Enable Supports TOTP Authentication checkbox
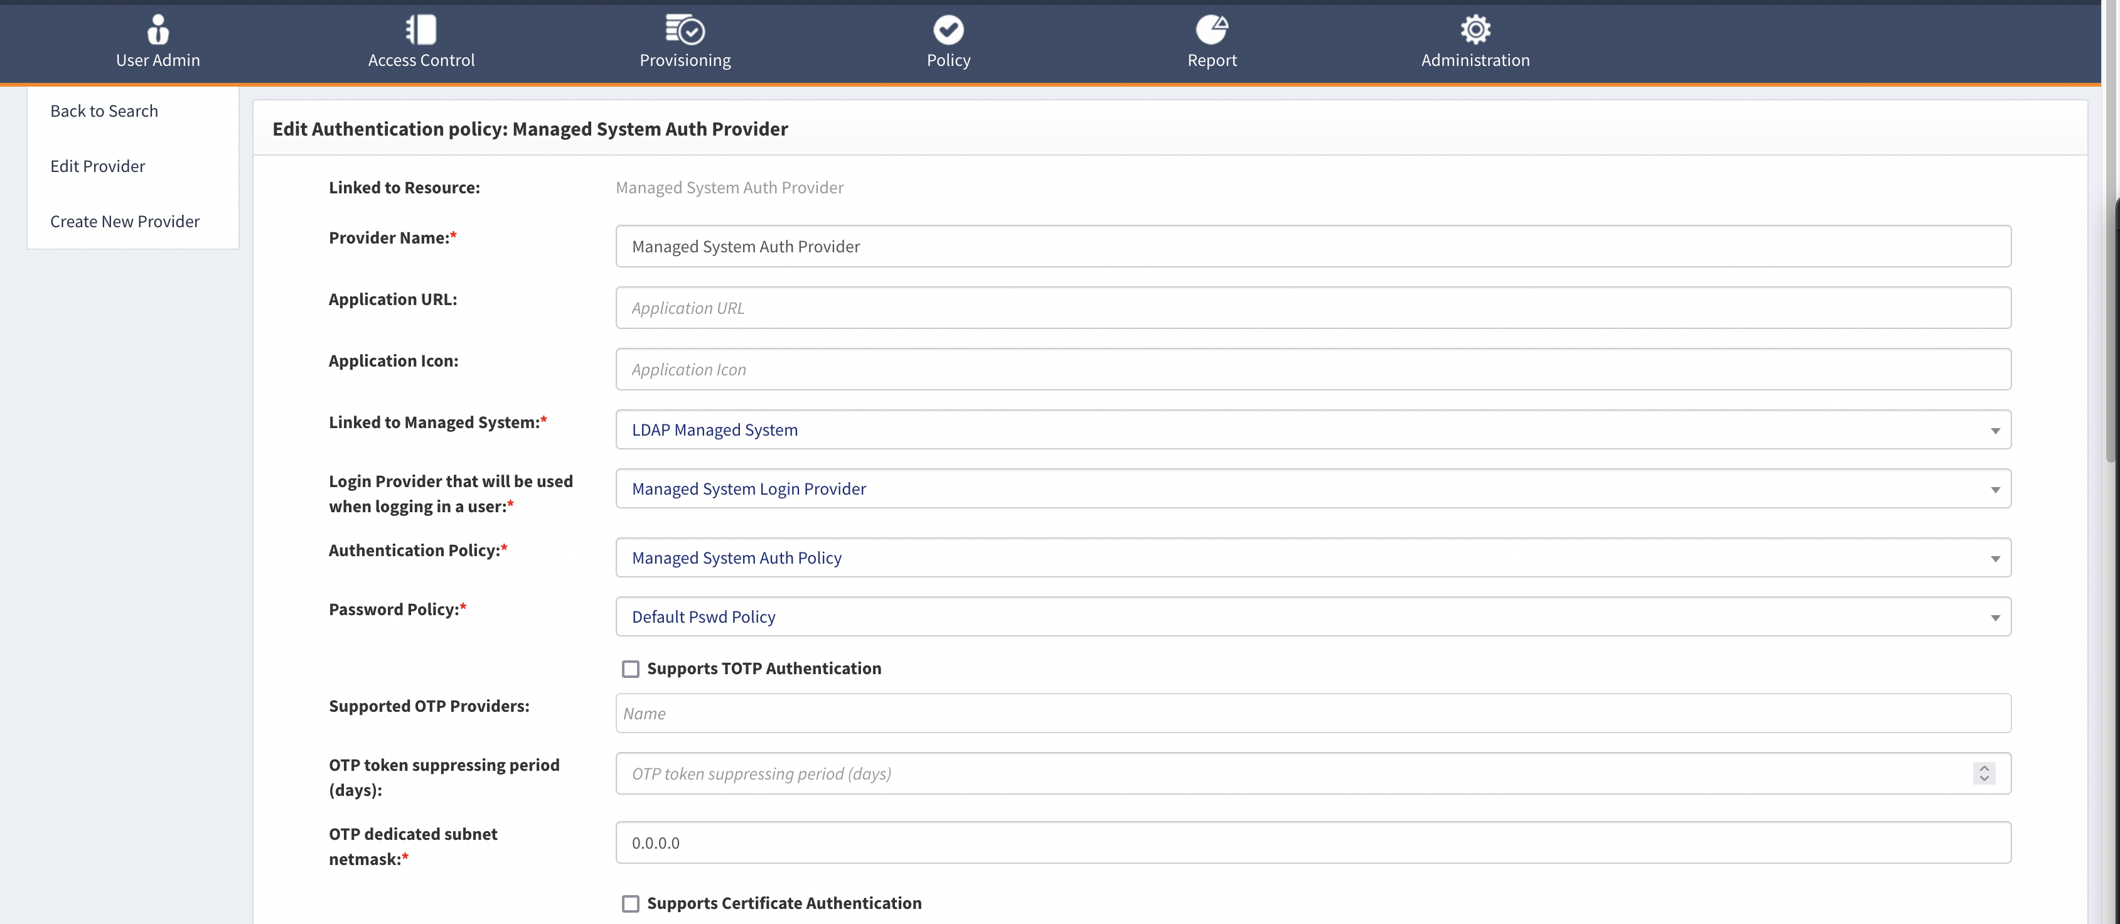2120x924 pixels. 630,669
